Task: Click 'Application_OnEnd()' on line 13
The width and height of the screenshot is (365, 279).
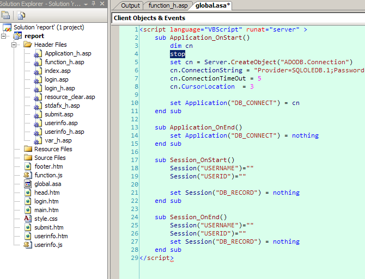Action: tap(206, 127)
